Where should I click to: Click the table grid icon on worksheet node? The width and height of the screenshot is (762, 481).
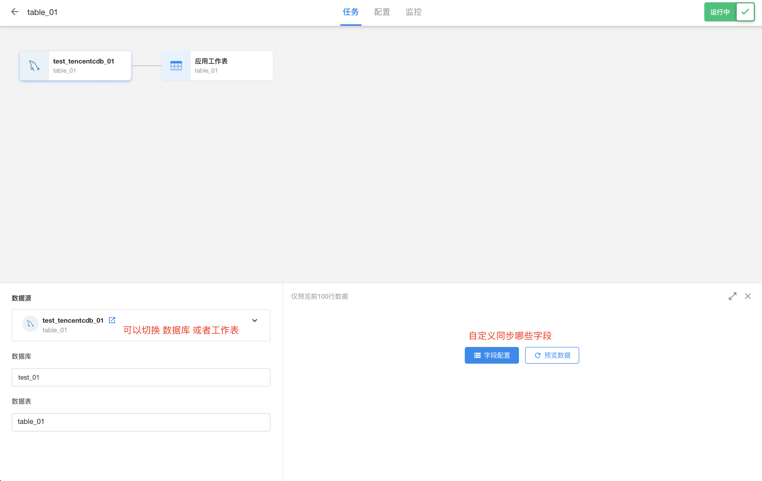pyautogui.click(x=176, y=66)
